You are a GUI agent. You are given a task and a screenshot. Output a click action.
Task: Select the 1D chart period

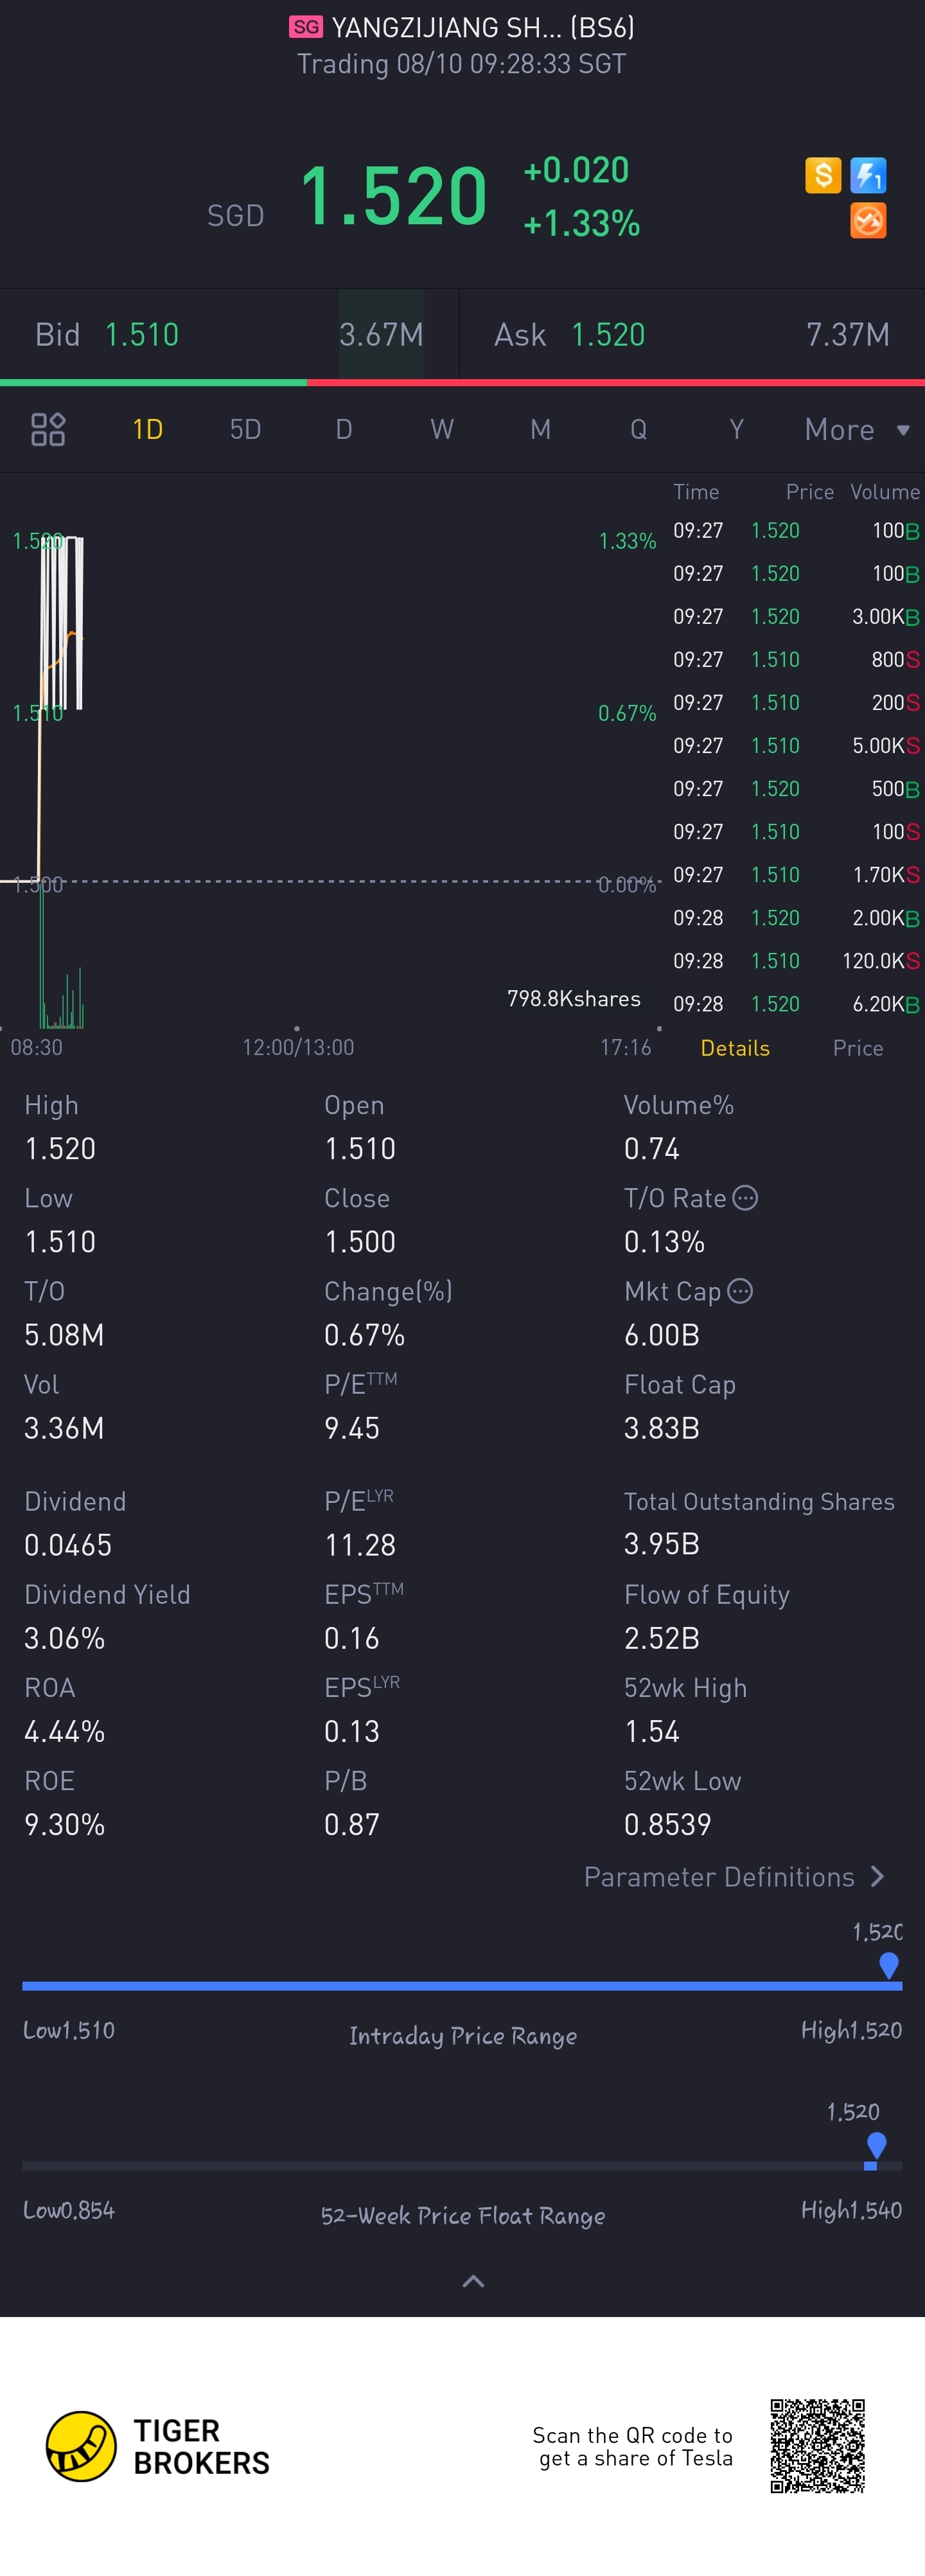coord(148,430)
